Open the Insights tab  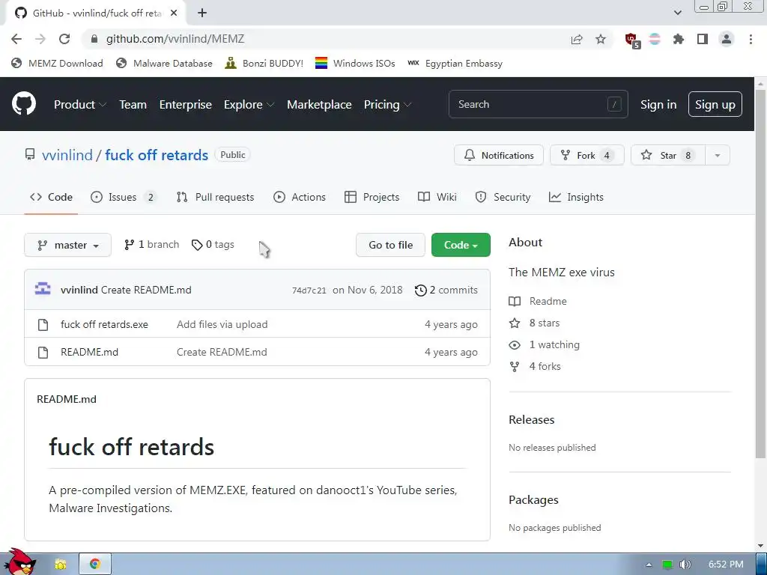[x=576, y=197]
